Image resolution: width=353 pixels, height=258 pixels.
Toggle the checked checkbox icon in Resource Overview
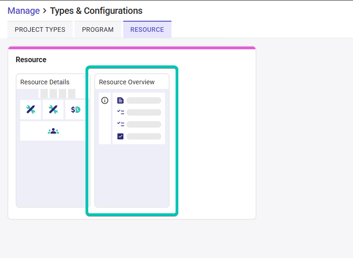[x=120, y=136]
